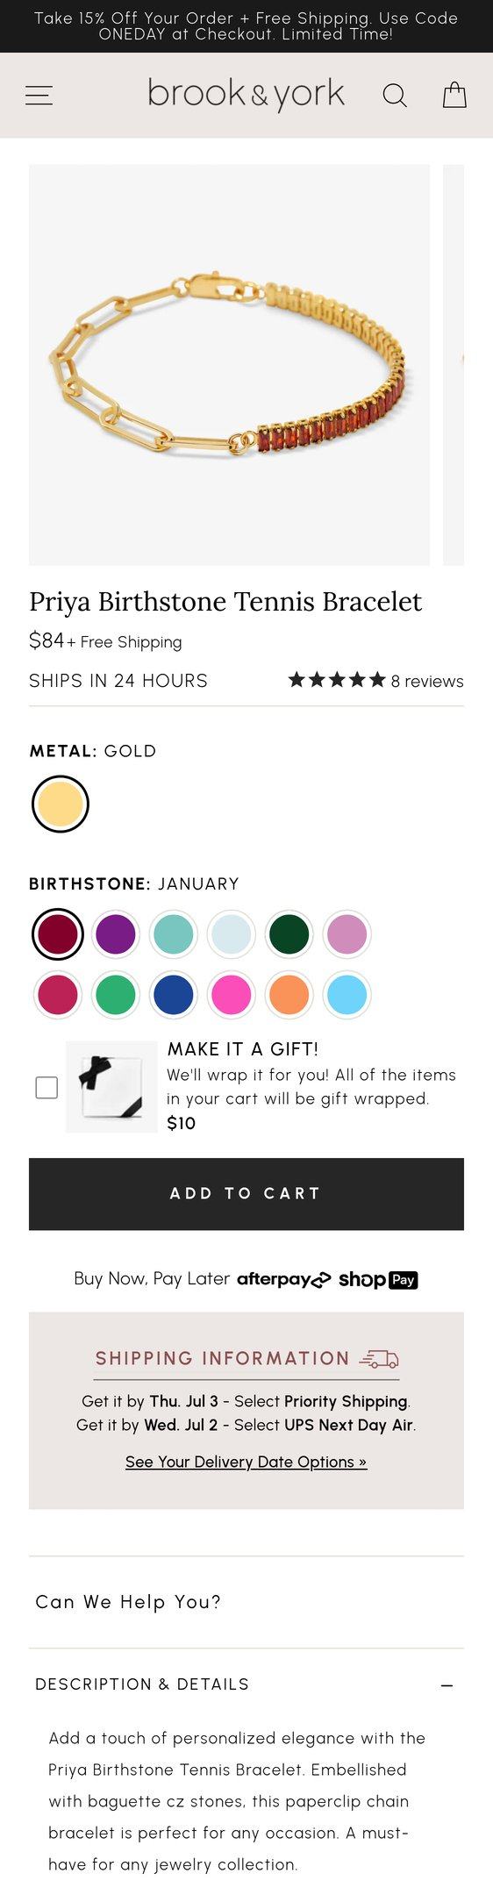Image resolution: width=493 pixels, height=1895 pixels.
Task: Click the gift box wrap image
Action: 111,1087
